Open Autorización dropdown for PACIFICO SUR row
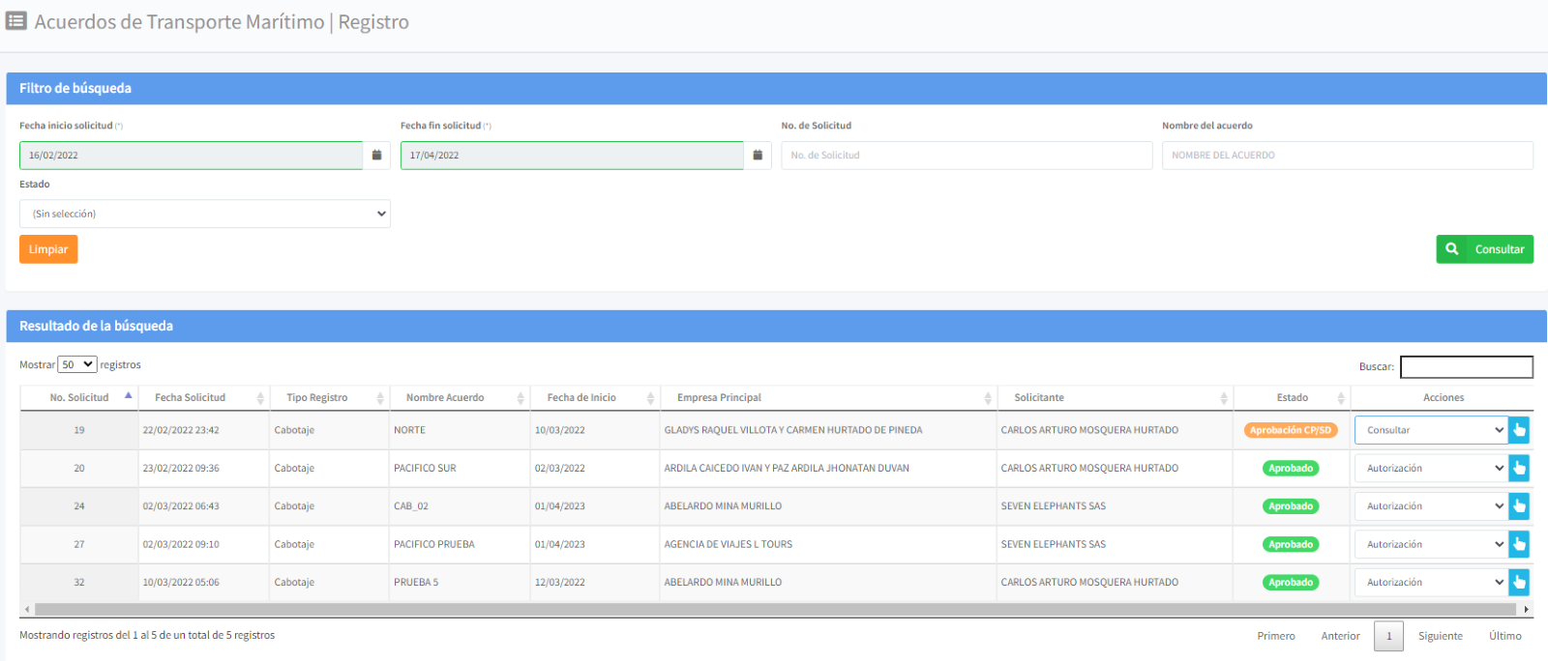Viewport: 1548px width, 661px height. [x=1431, y=469]
